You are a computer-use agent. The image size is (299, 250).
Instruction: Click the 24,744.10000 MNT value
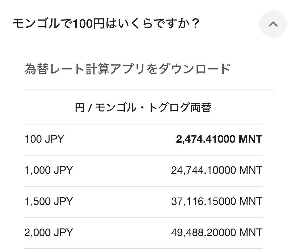[x=217, y=170]
